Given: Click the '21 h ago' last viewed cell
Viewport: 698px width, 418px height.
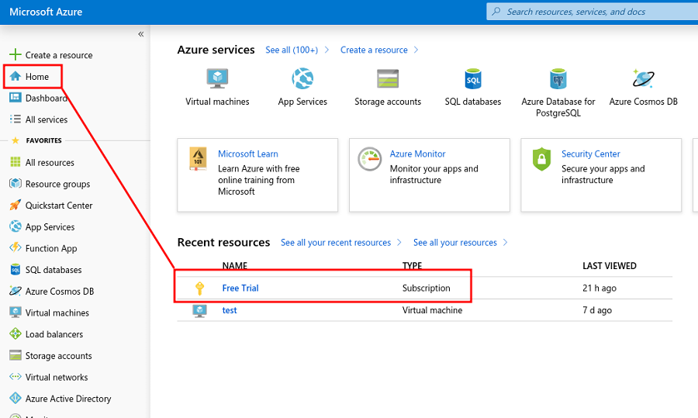Looking at the screenshot, I should (x=600, y=288).
